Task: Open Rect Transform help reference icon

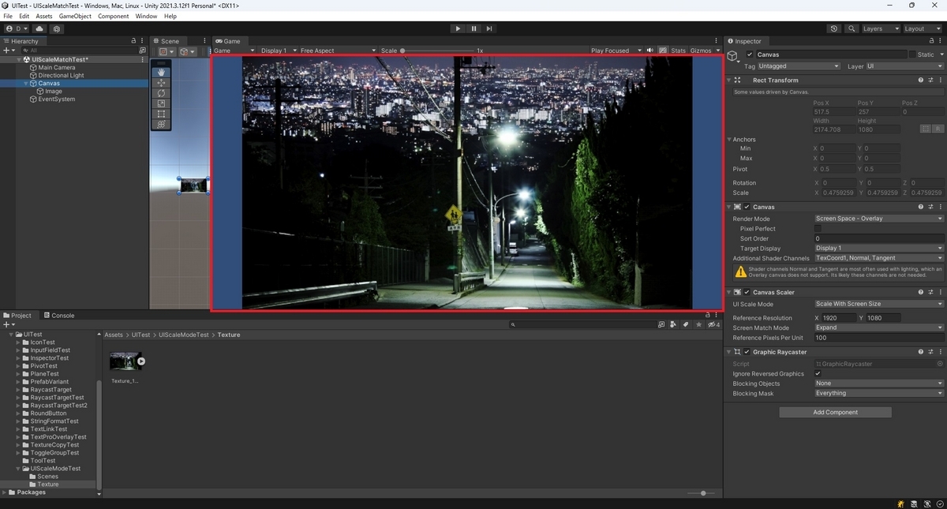Action: 921,80
